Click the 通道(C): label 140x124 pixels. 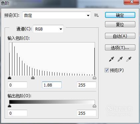tap(24, 29)
